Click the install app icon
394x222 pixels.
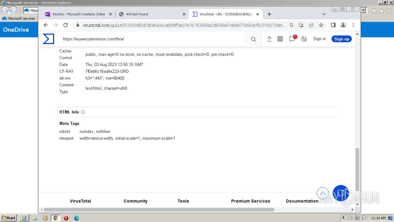301,25
